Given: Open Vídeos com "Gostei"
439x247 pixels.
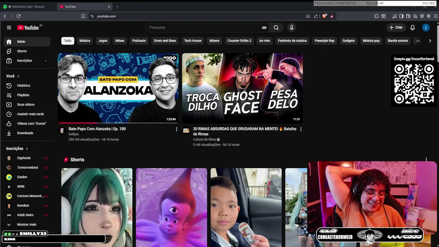Looking at the screenshot, I should [x=27, y=123].
